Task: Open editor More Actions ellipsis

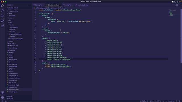Action: [x=179, y=5]
